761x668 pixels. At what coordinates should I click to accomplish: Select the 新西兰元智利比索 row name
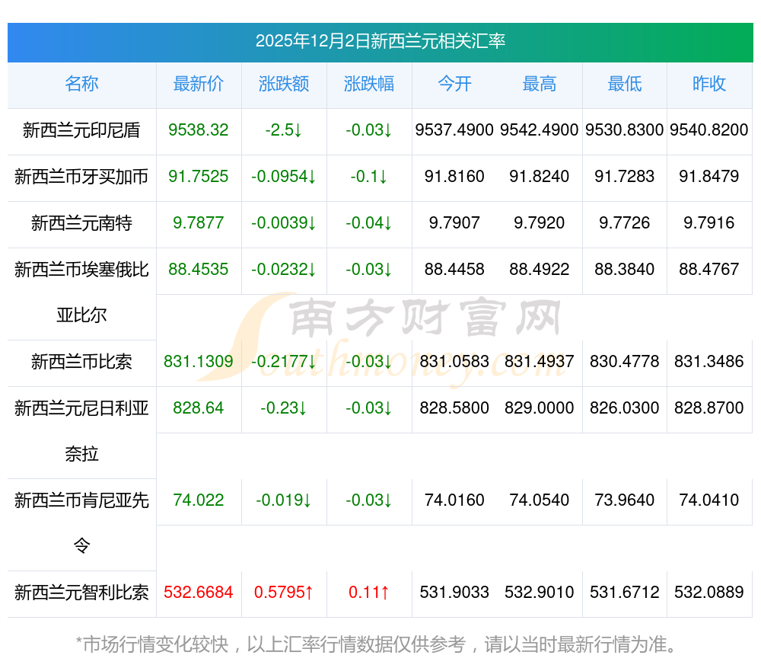pos(81,592)
